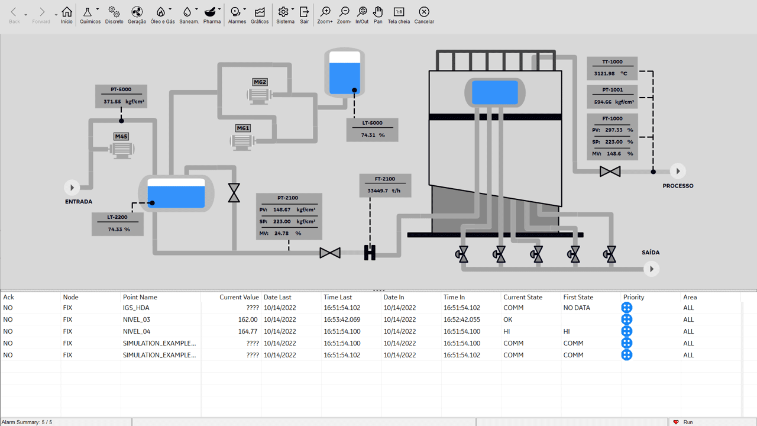Open the Geração fan icon
Viewport: 757px width, 426px height.
(137, 12)
